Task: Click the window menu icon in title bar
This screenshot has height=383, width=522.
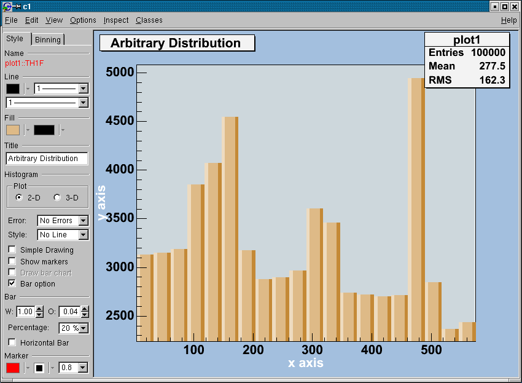Action: [x=9, y=6]
